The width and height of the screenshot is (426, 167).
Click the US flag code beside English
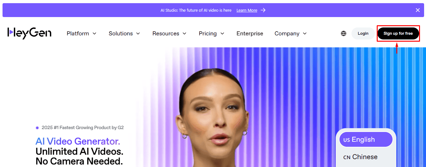tap(347, 140)
